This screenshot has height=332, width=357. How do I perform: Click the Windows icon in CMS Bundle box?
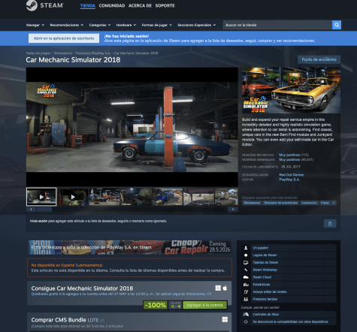pos(225,319)
